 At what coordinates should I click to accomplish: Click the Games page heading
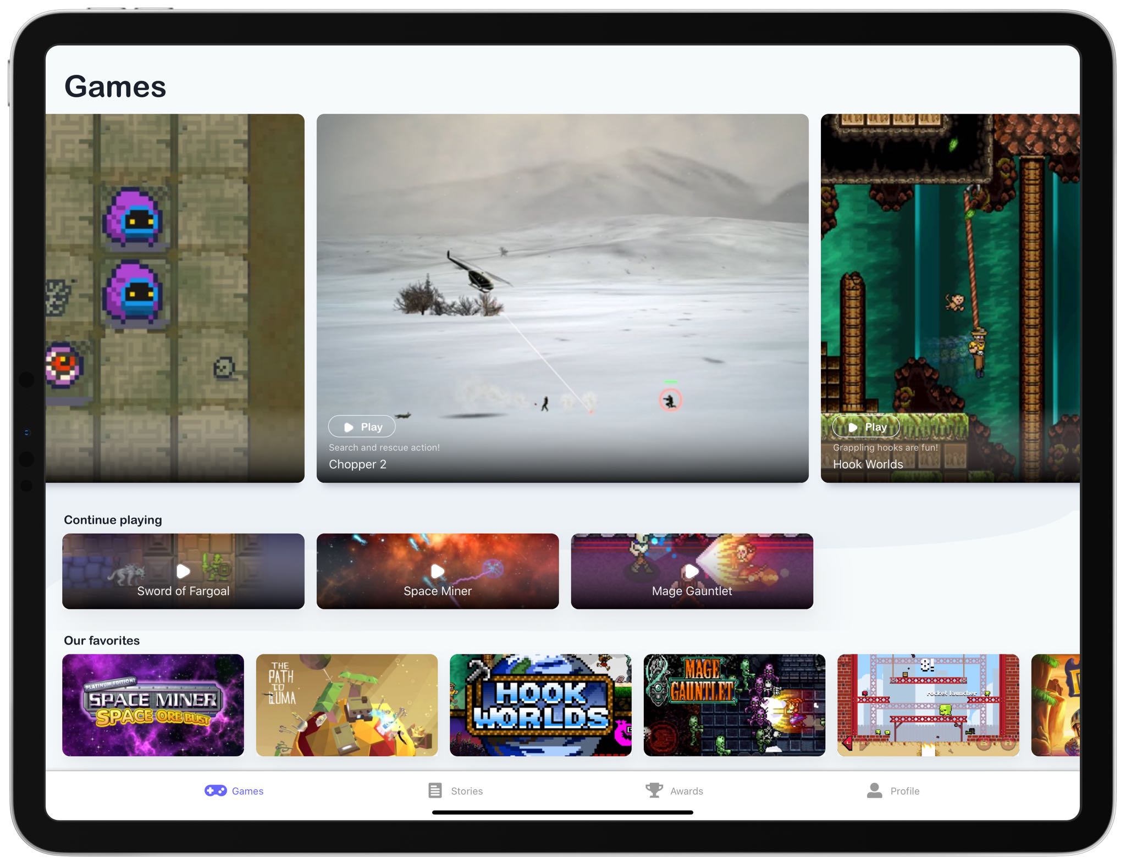tap(115, 86)
